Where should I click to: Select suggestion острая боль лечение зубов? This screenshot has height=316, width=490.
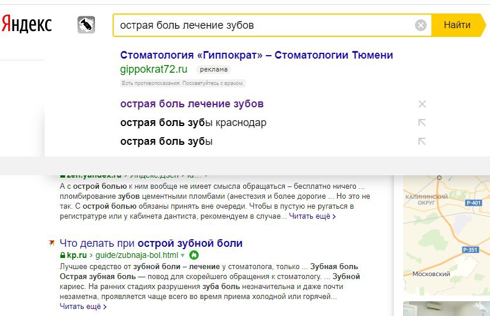tap(192, 104)
